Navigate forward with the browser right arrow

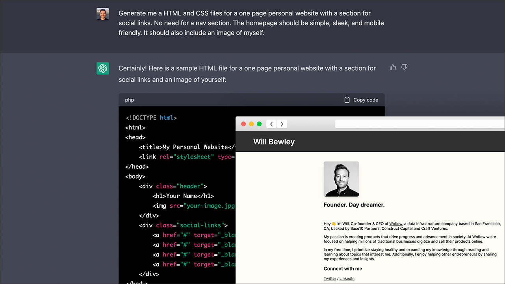tap(282, 124)
